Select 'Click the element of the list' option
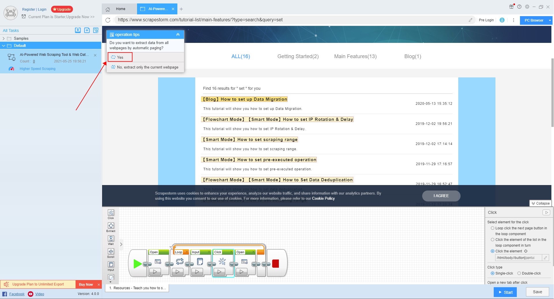Viewport: 554px width, 299px height. (493, 240)
